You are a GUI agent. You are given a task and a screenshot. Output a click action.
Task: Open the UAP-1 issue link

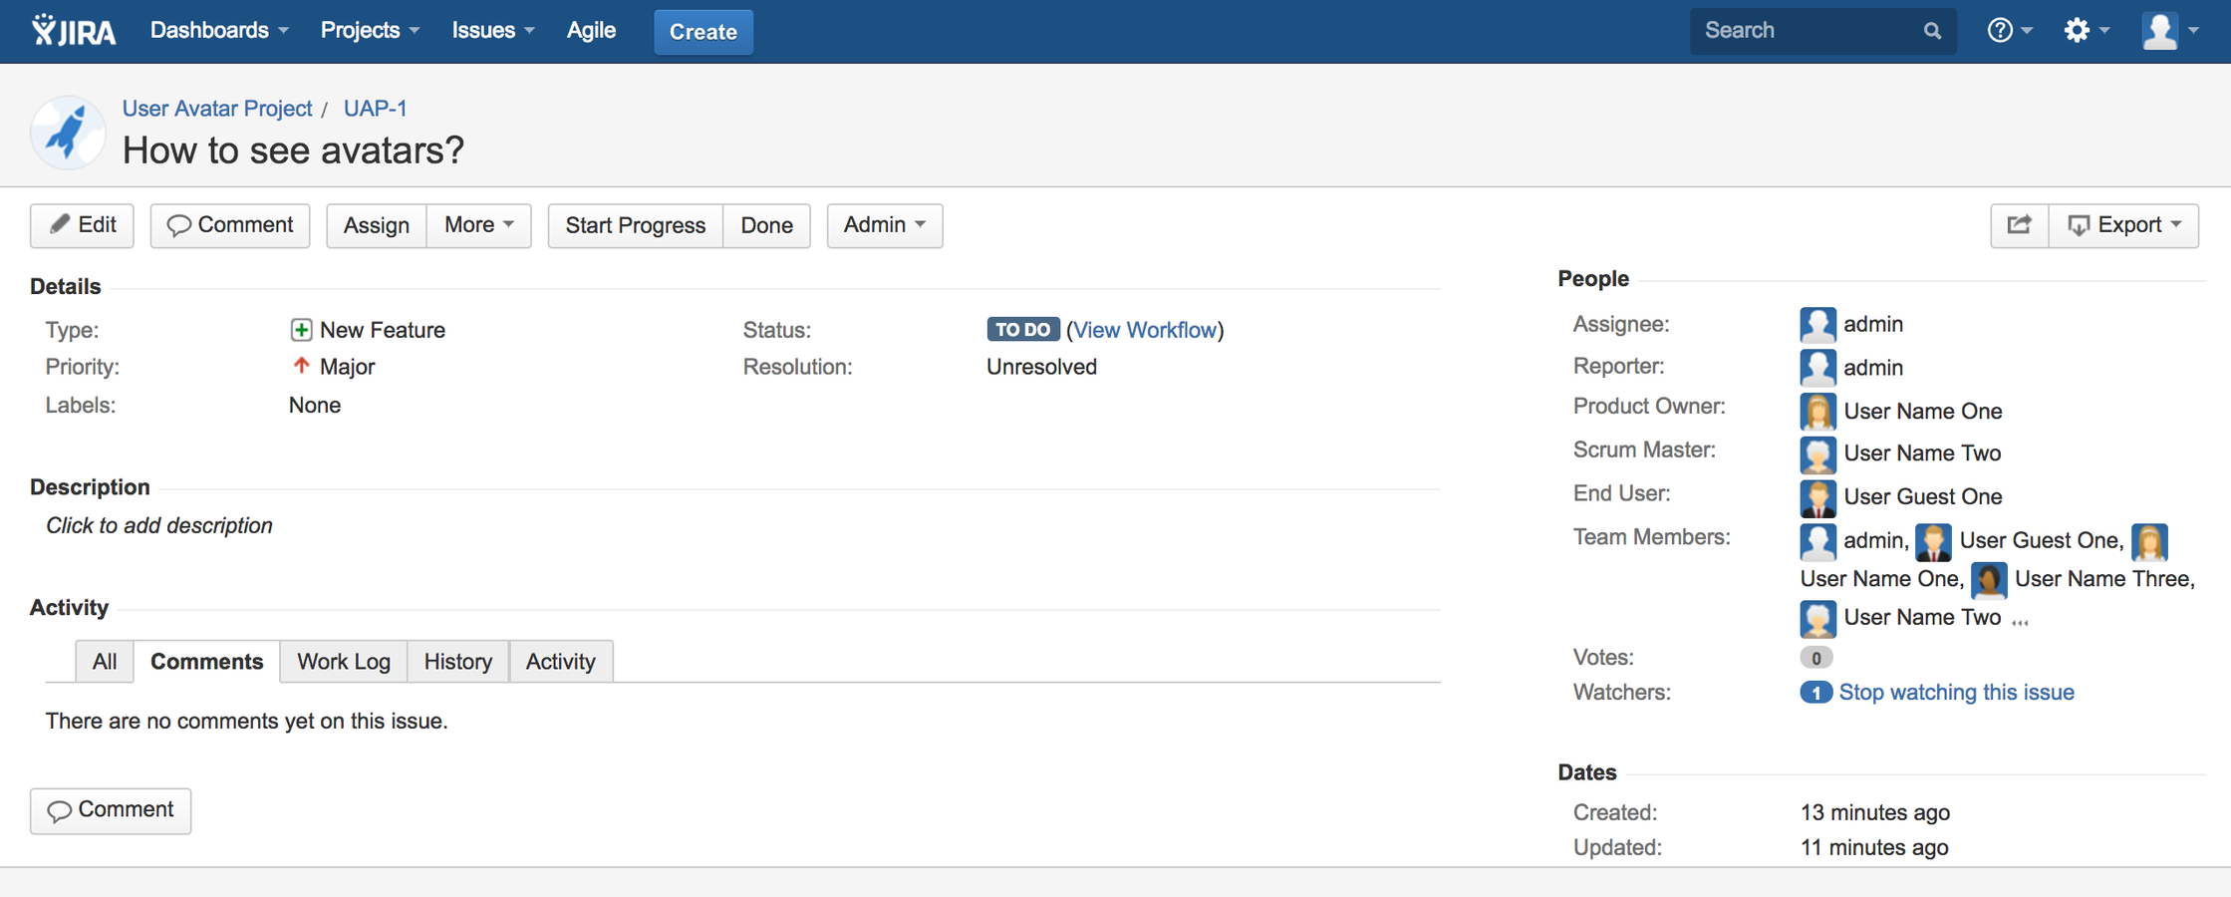tap(376, 108)
